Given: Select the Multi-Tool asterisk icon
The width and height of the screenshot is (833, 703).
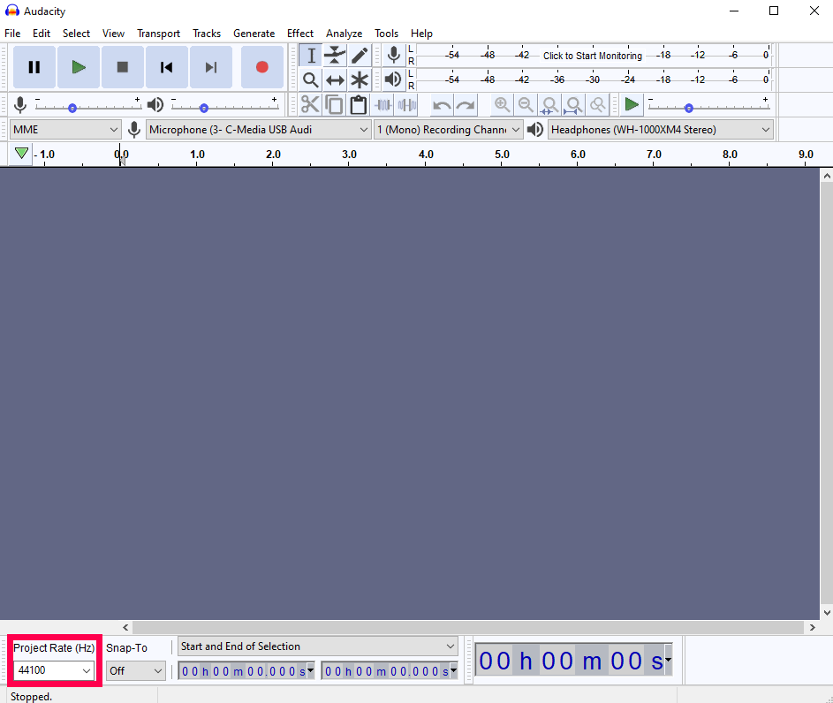Looking at the screenshot, I should click(x=360, y=80).
